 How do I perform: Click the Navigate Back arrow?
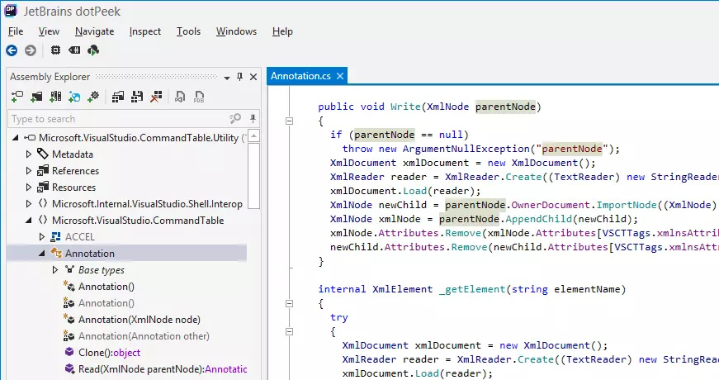click(12, 50)
